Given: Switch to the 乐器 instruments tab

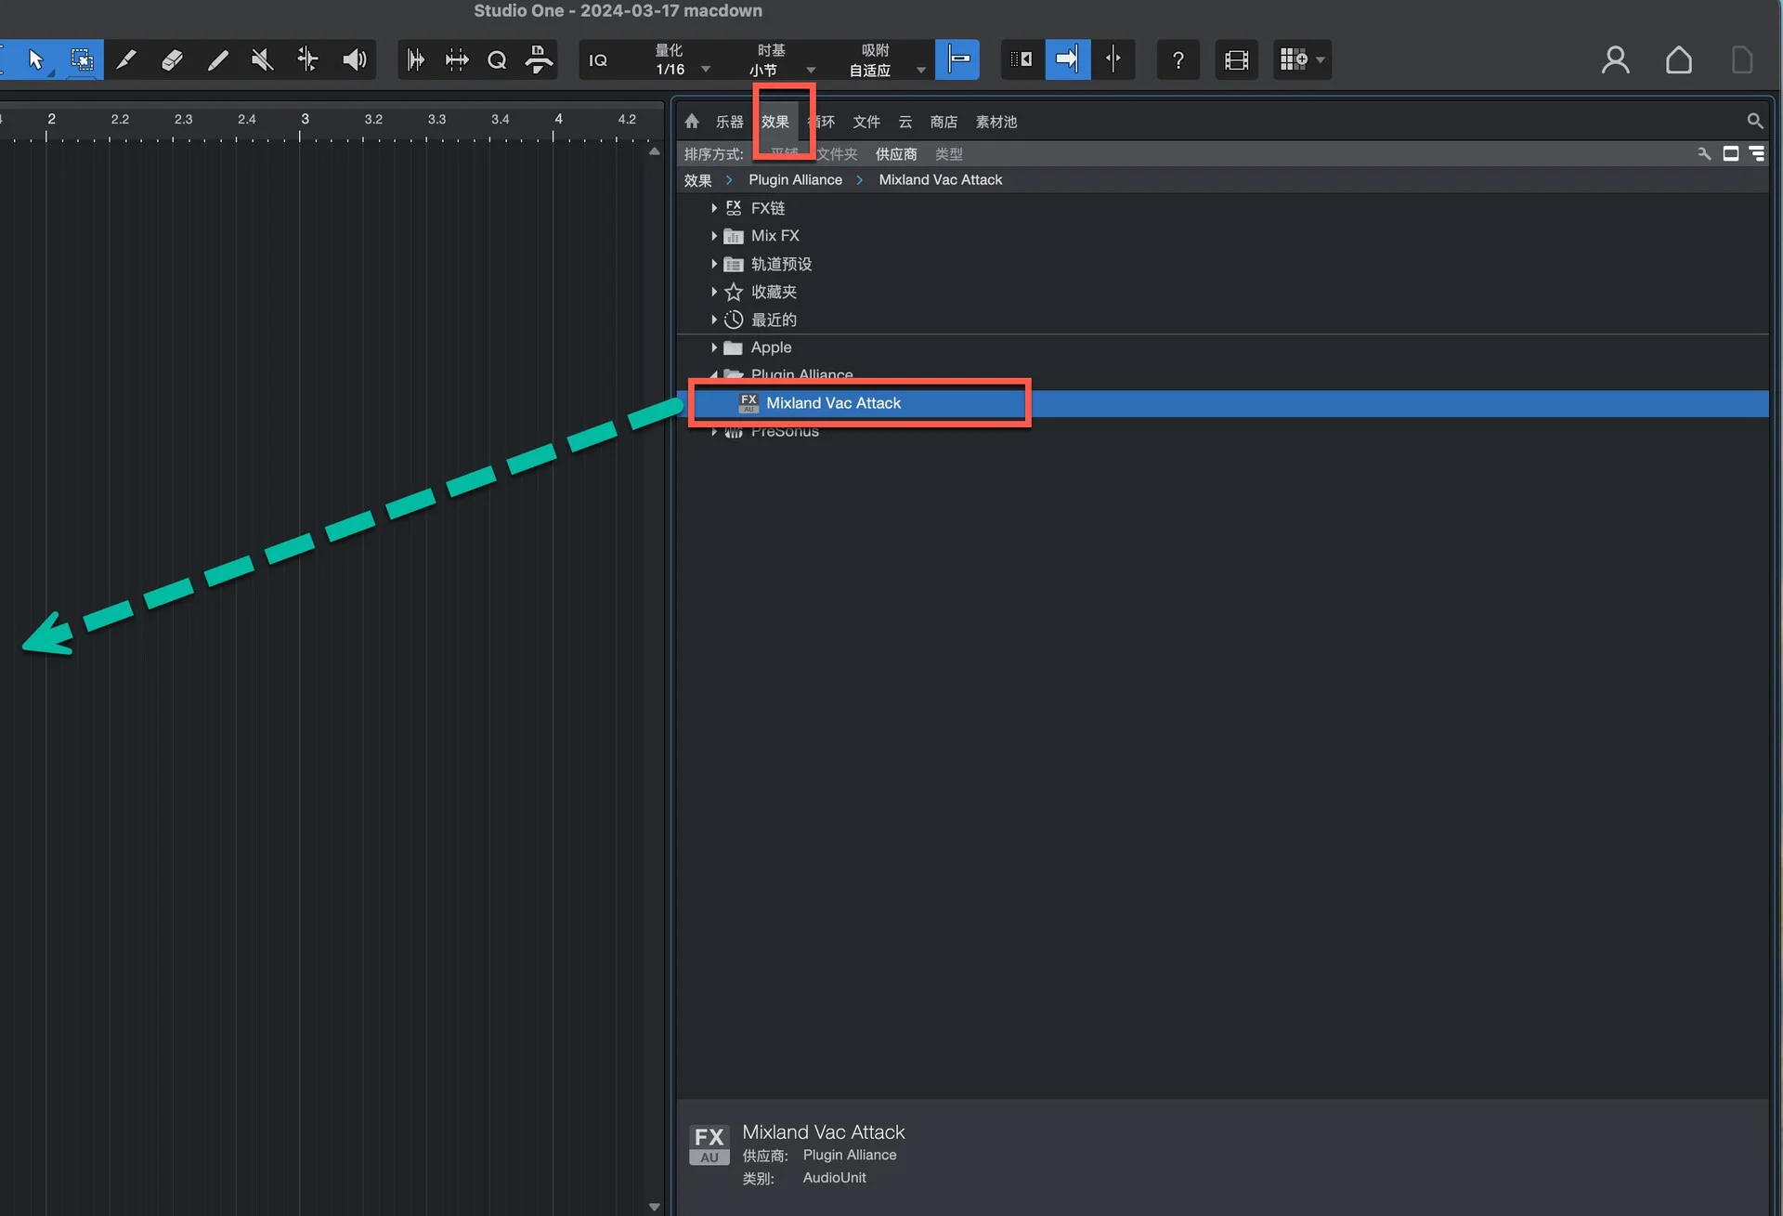Looking at the screenshot, I should click(729, 122).
